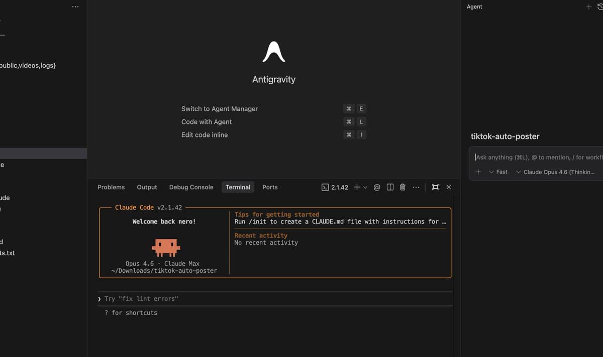Screen dimensions: 603x357
Task: Start a new agent conversation with plus
Action: 589,7
